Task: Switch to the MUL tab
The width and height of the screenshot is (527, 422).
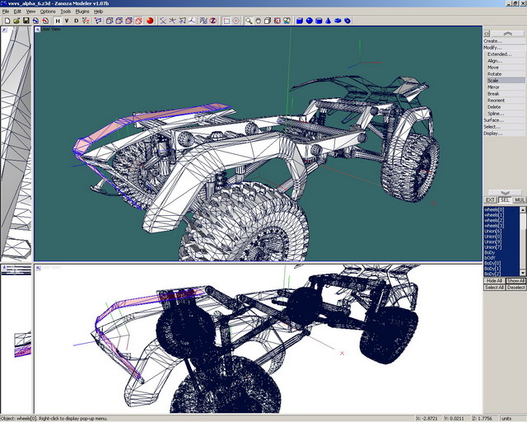Action: click(x=520, y=199)
